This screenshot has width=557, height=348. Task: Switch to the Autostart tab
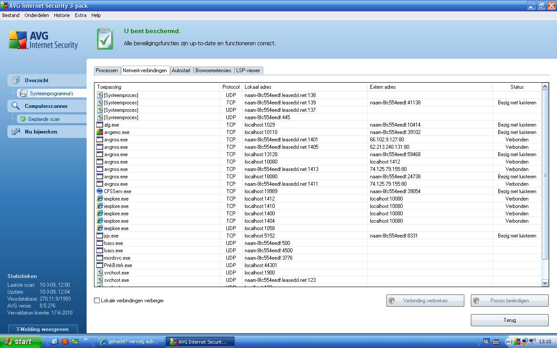pos(181,70)
